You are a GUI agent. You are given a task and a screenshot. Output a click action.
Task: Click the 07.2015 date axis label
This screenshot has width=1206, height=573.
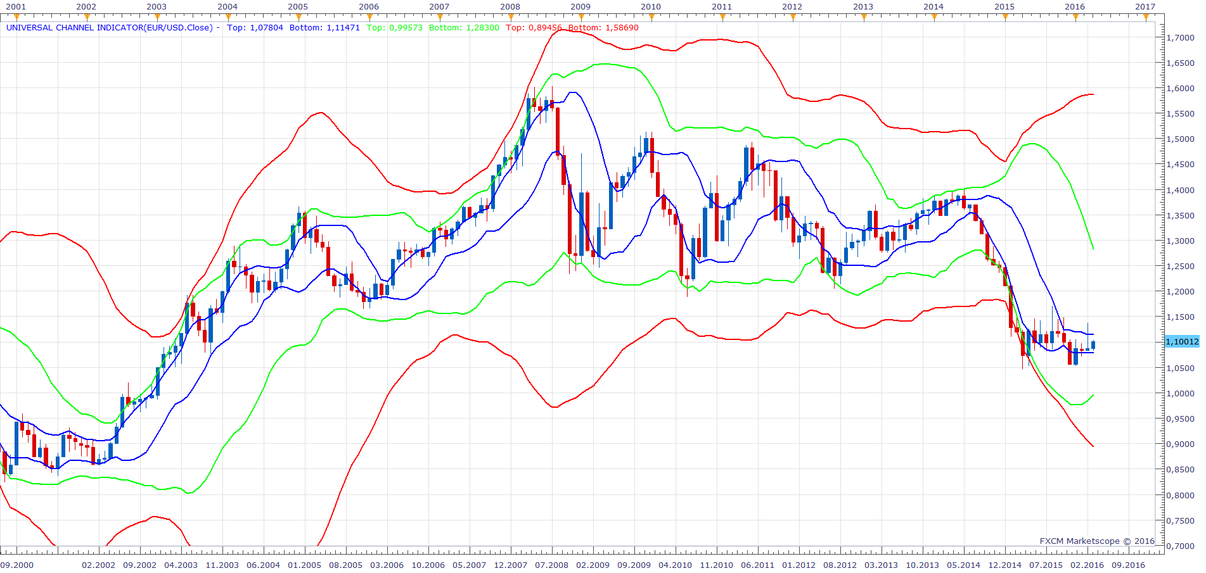[x=1046, y=565]
